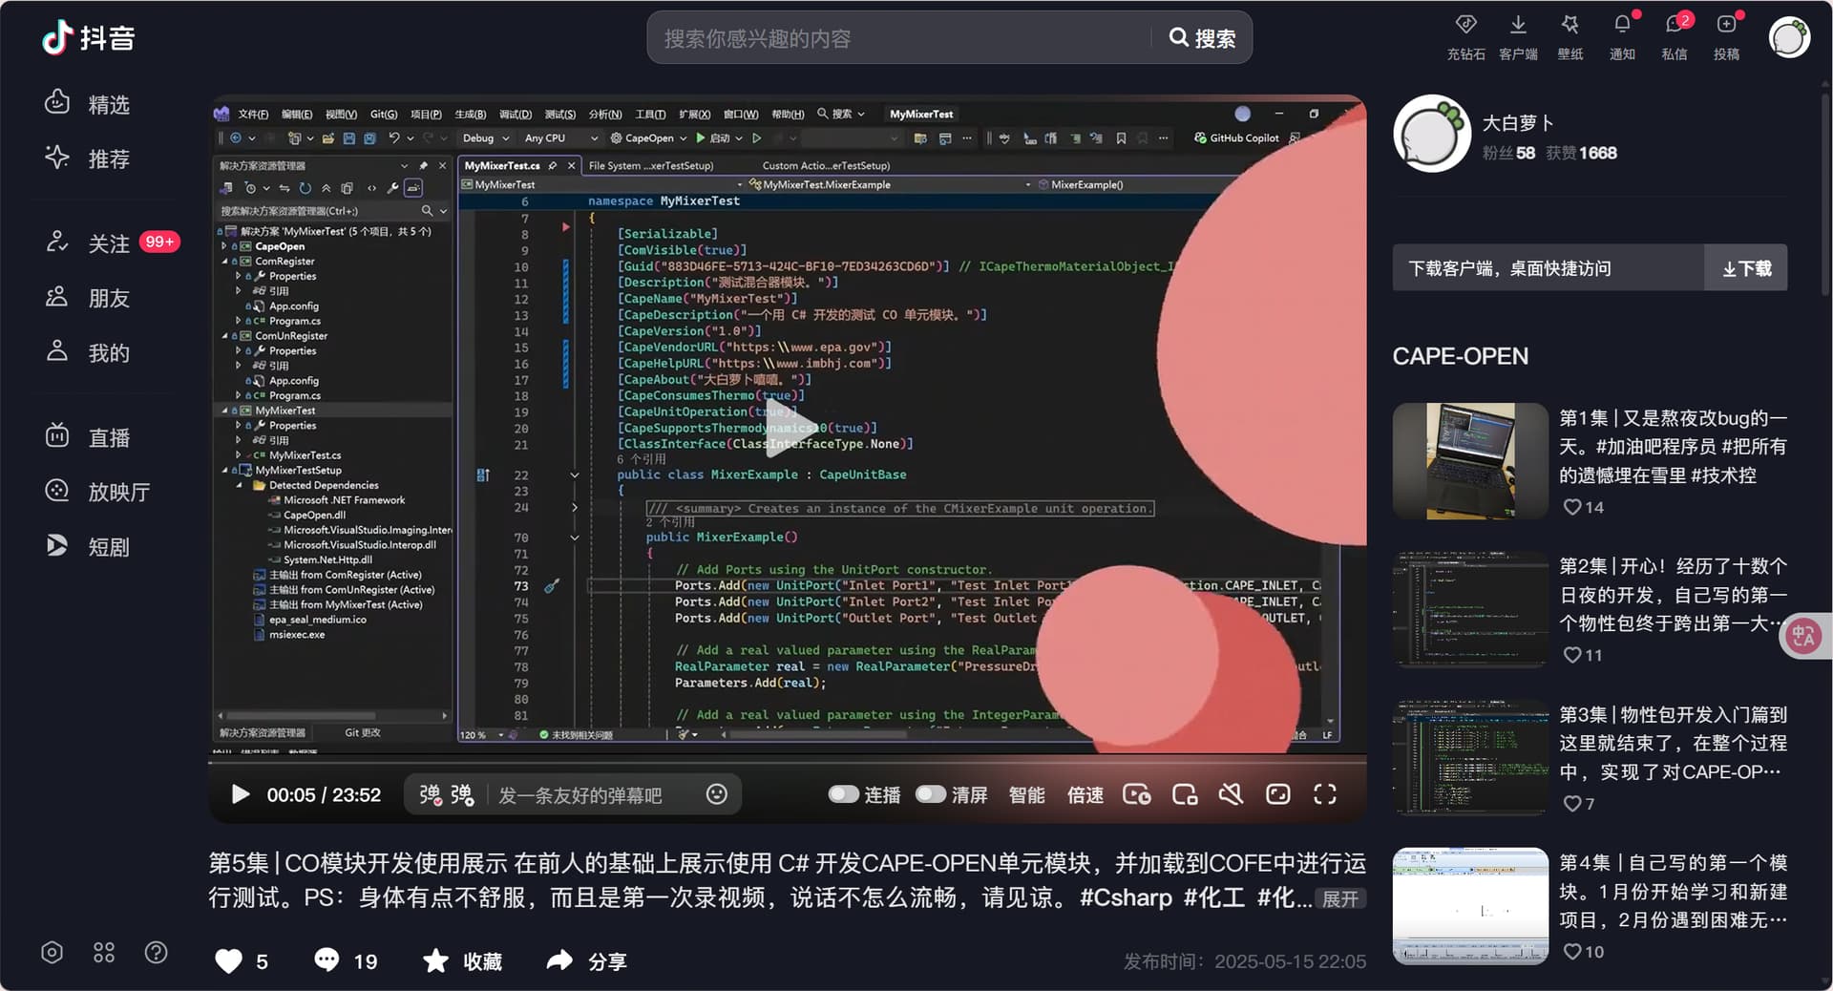Open the help question mark icon
Screen dimensions: 1833x991
156,952
